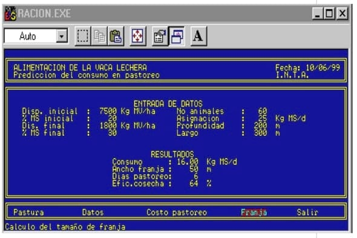Select the Datos menu option
The height and width of the screenshot is (238, 357).
click(93, 213)
